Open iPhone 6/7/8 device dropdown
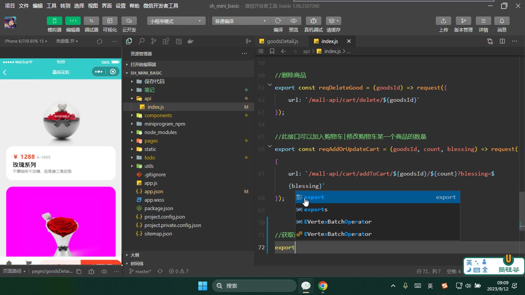Image resolution: width=525 pixels, height=295 pixels. (26, 41)
